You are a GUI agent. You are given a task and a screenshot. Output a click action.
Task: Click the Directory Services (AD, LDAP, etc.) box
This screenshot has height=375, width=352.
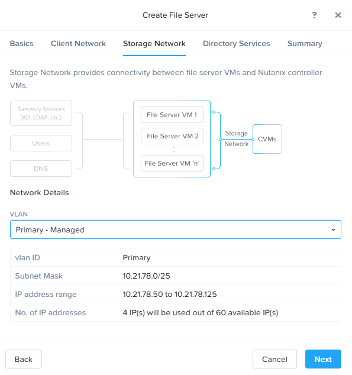click(41, 114)
